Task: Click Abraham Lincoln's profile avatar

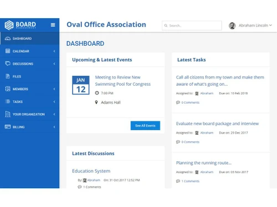Action: pos(232,25)
